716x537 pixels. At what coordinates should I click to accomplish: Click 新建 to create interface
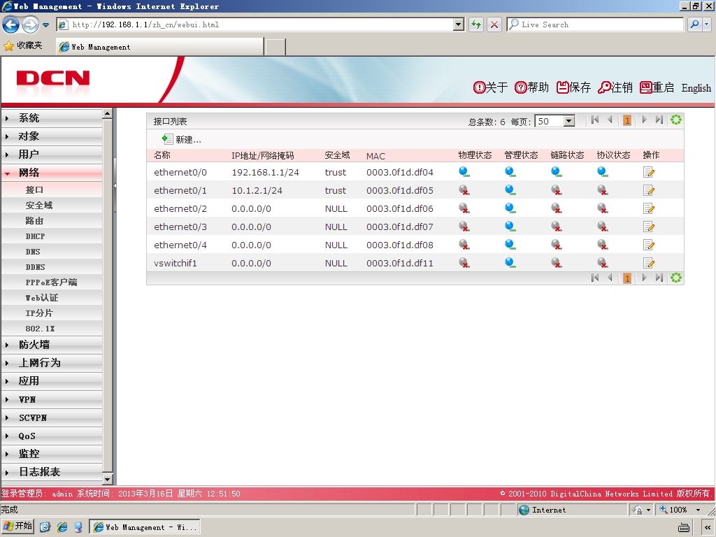tap(182, 139)
